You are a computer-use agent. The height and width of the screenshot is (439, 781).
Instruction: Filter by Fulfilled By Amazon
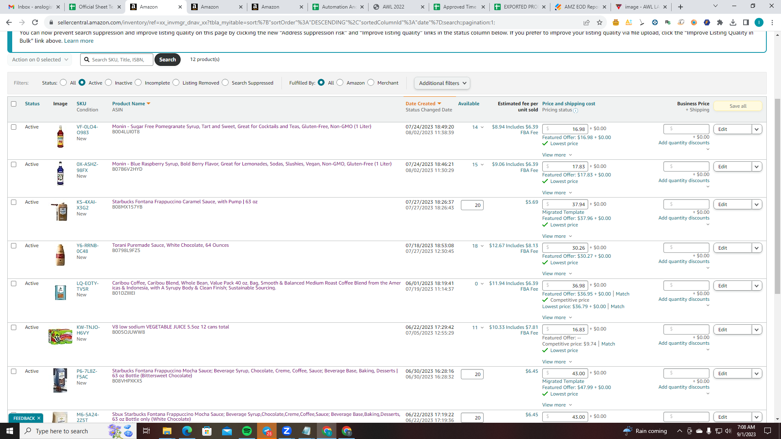(340, 83)
